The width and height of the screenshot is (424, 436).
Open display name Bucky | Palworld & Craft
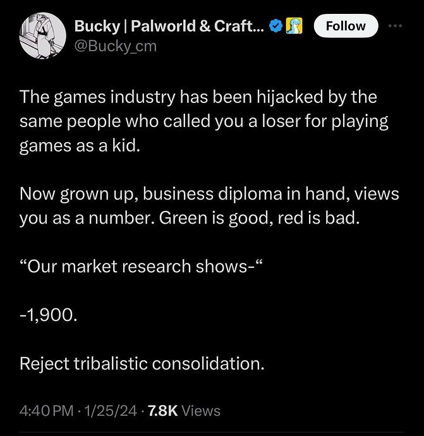click(x=169, y=27)
